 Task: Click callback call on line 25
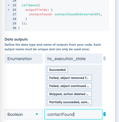coord(29,5)
